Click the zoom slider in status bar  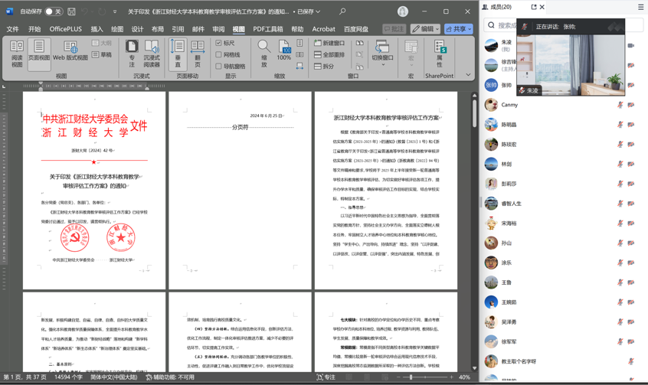[x=411, y=377]
